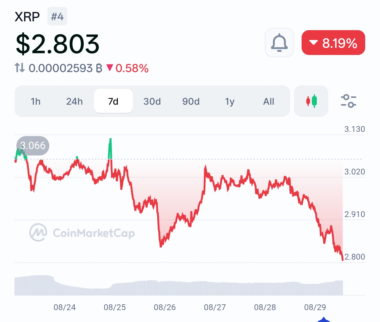Select the 7d timeframe
This screenshot has height=322, width=380.
click(113, 101)
